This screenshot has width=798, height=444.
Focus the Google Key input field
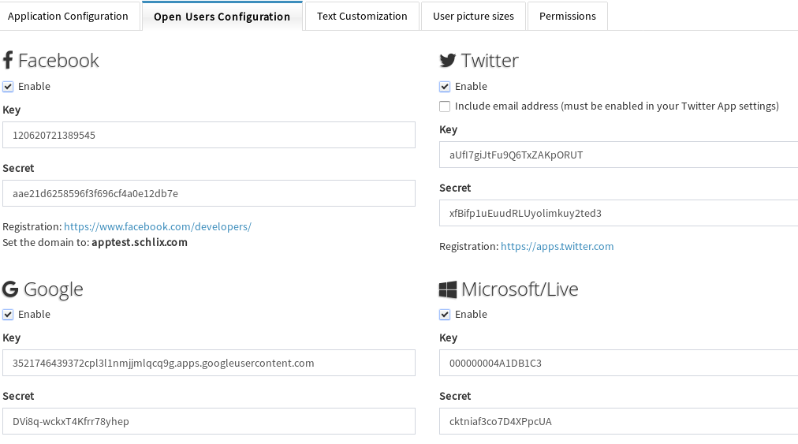point(209,363)
